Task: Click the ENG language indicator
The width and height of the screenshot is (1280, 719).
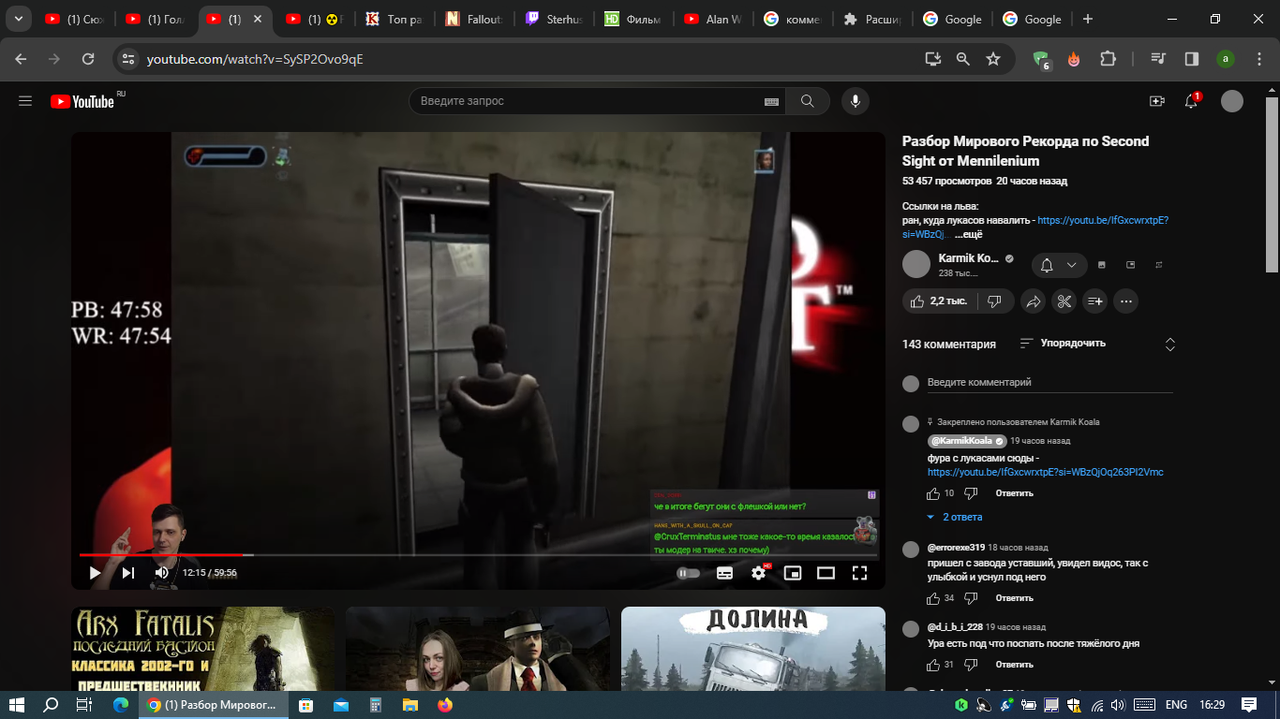Action: pyautogui.click(x=1176, y=705)
